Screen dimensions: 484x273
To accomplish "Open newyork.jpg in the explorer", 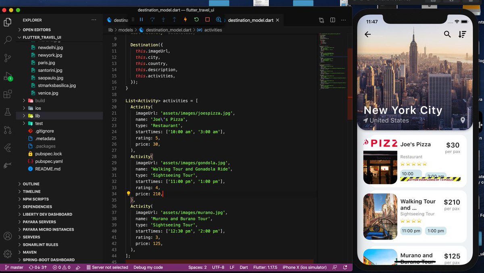I will pos(50,55).
